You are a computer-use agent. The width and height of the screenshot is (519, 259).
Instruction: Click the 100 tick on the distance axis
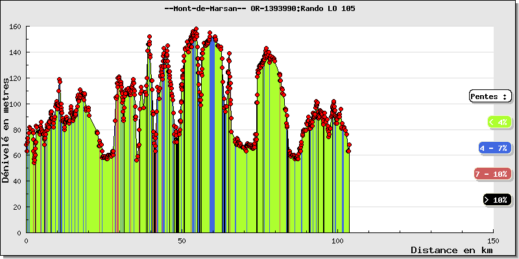click(x=338, y=240)
